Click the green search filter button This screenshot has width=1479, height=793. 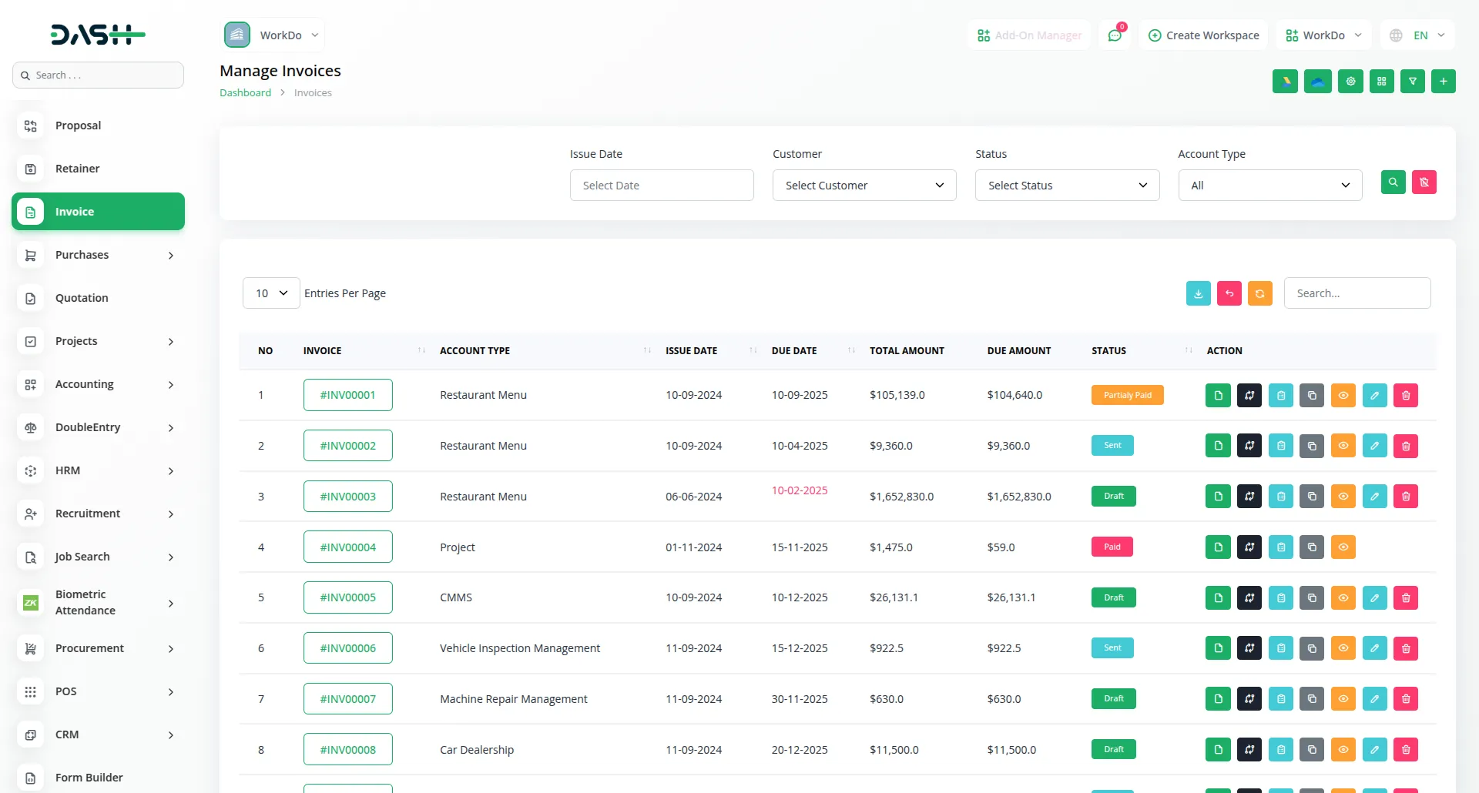[x=1393, y=182]
